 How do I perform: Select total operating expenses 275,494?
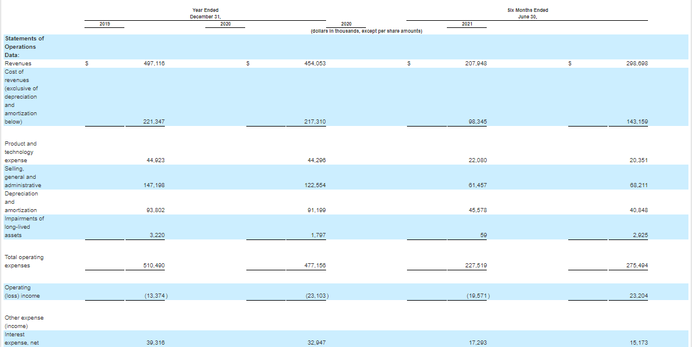[637, 266]
